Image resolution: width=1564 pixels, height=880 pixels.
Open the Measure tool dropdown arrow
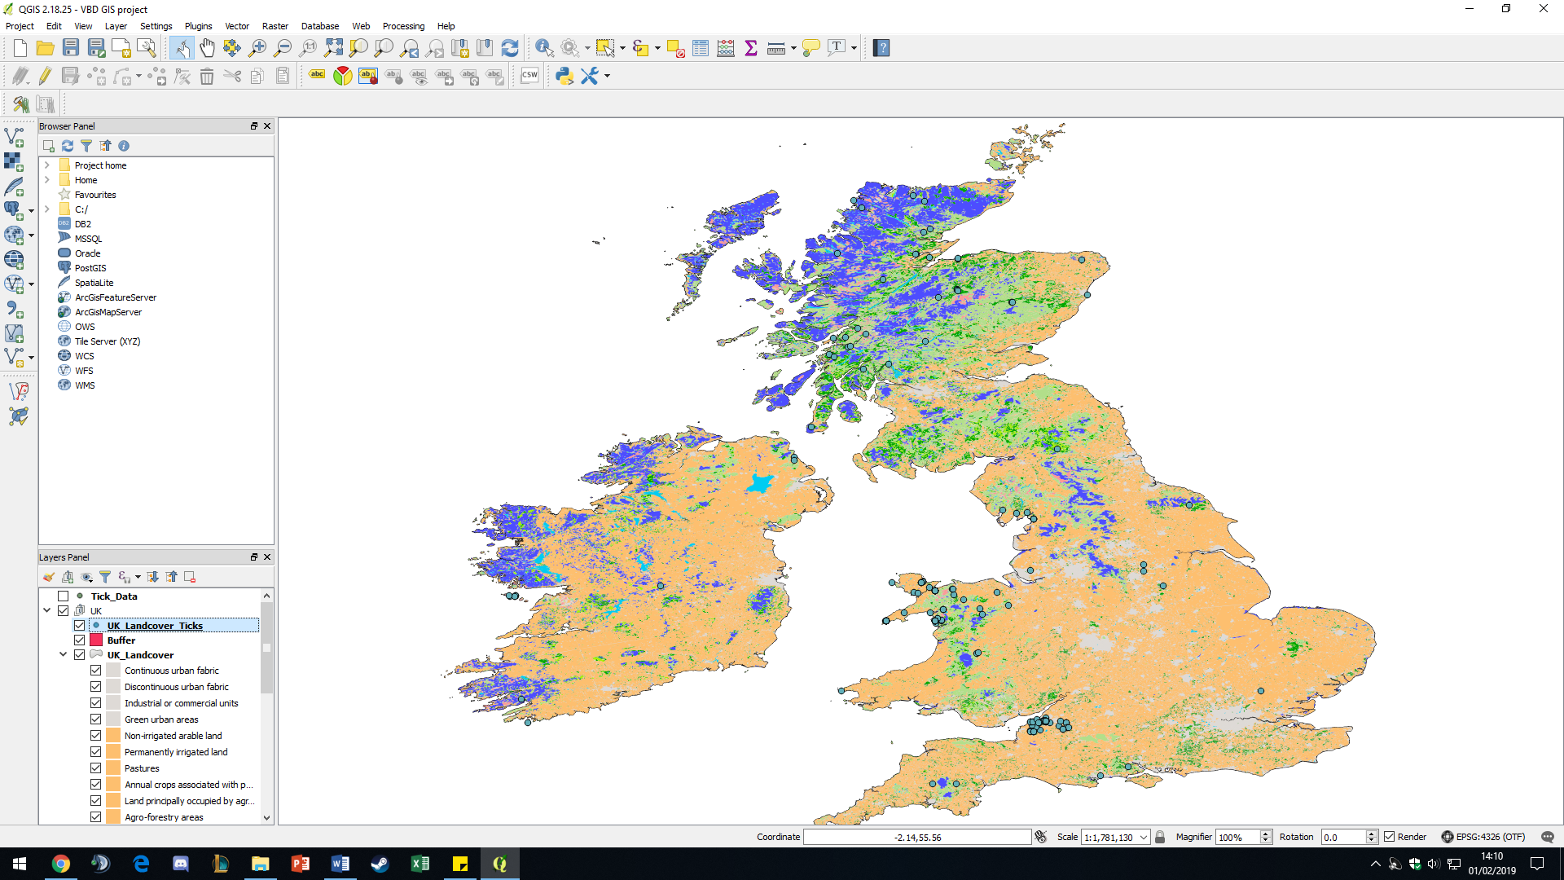tap(793, 48)
